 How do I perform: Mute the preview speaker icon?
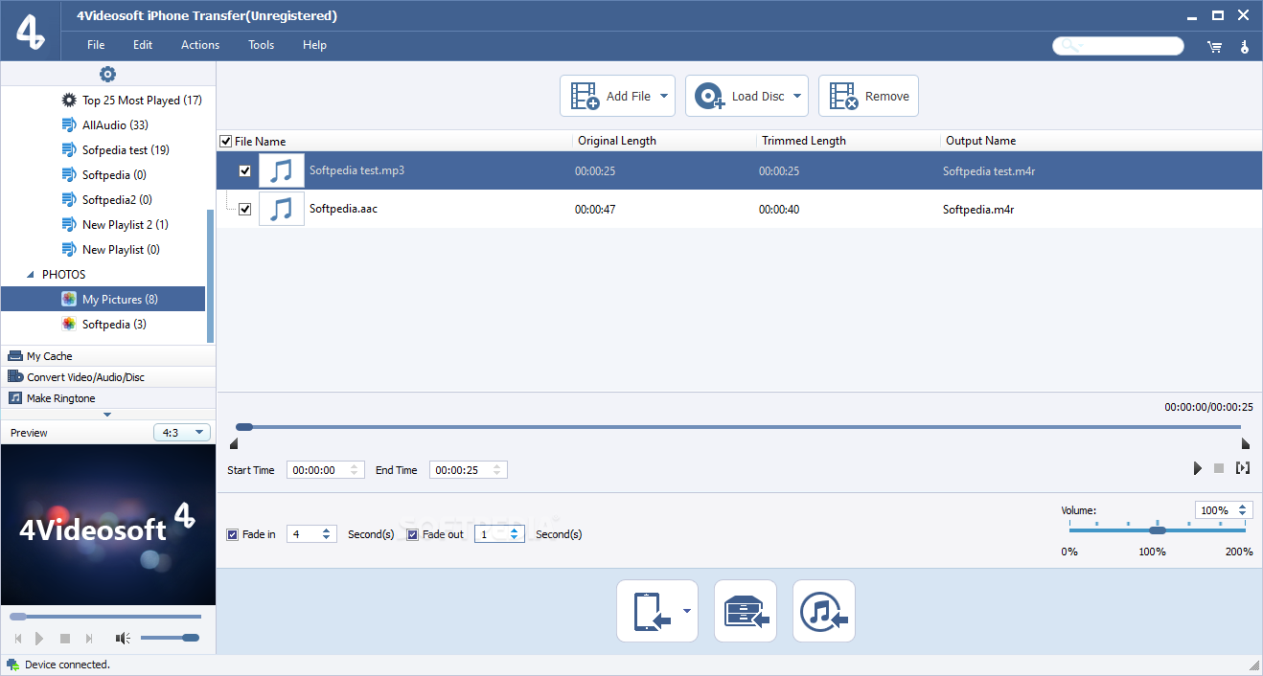(123, 639)
